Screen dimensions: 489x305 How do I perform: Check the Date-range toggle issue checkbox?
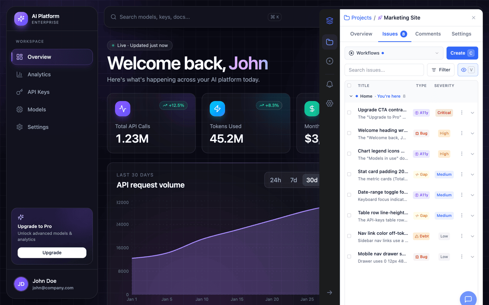349,195
